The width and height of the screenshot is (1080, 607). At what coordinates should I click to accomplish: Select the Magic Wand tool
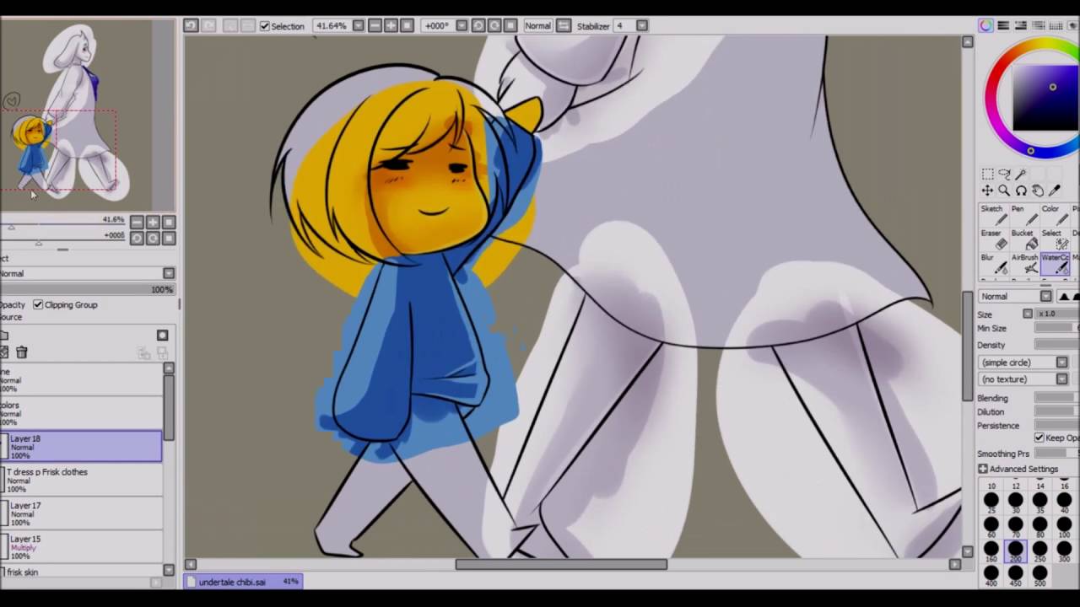tap(1020, 174)
